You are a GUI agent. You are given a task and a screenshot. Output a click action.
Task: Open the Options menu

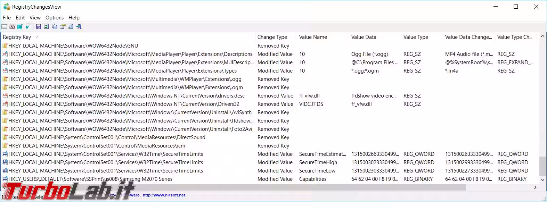point(55,18)
